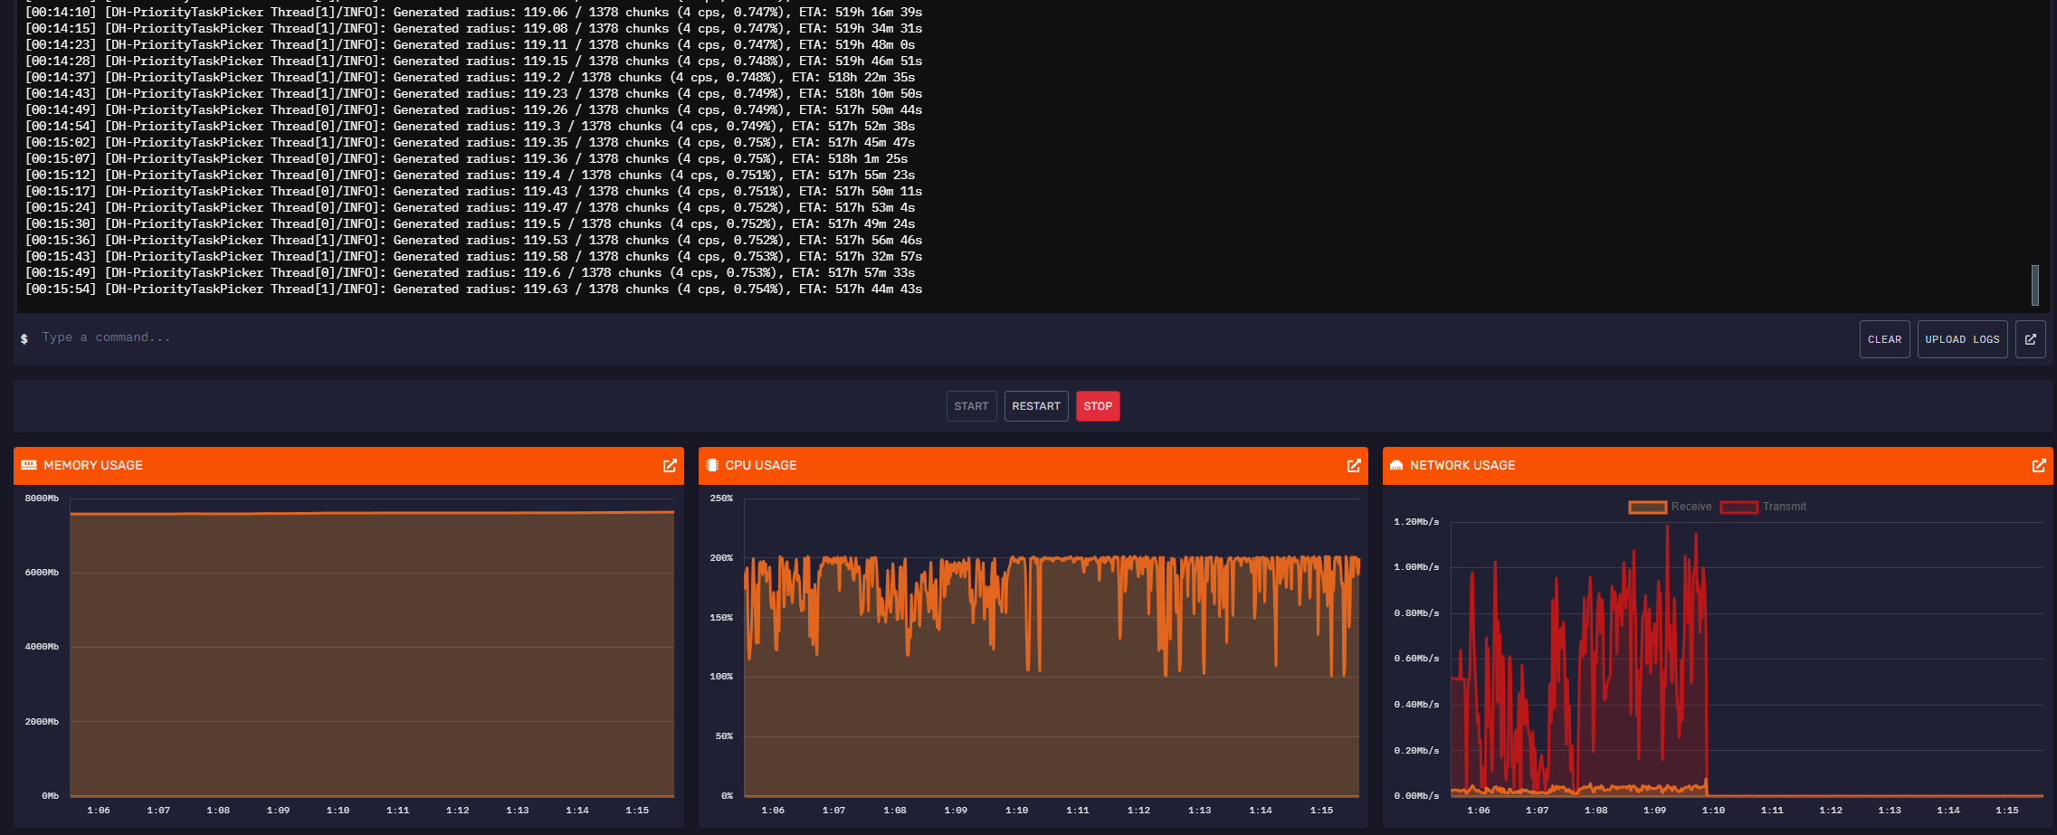Click the 0.80Mb/s network axis label

pyautogui.click(x=1416, y=613)
